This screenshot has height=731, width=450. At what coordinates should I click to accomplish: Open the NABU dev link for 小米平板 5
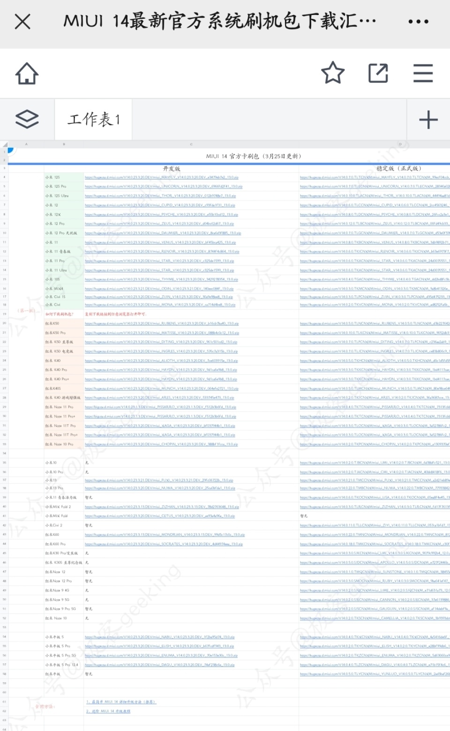(159, 637)
